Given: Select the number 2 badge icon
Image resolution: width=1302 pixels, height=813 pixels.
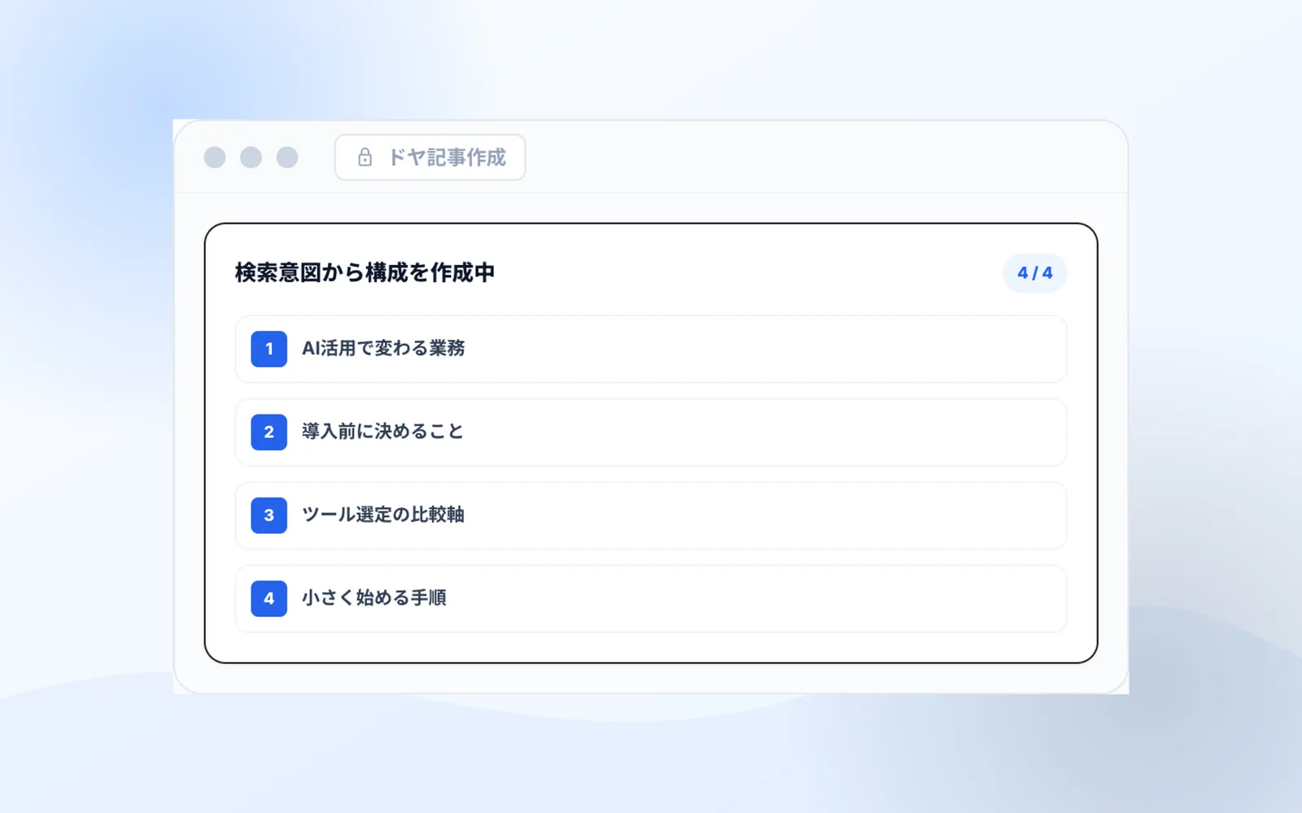Looking at the screenshot, I should coord(269,432).
